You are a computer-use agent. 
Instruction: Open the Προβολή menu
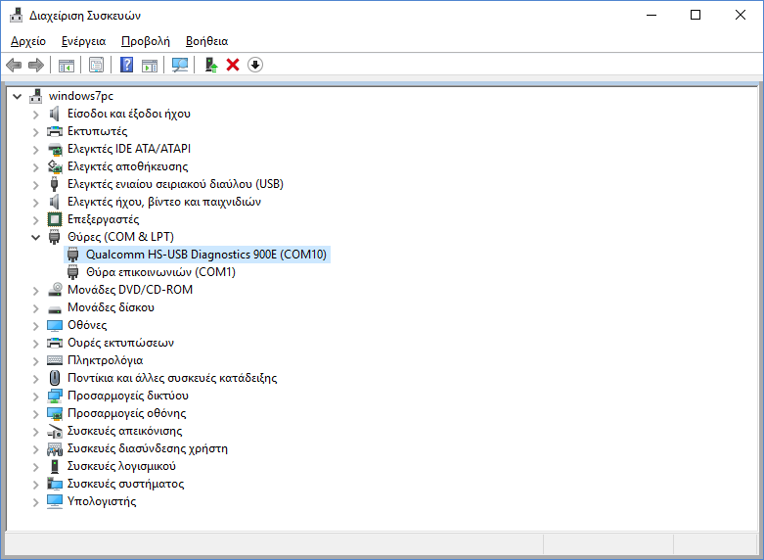click(145, 41)
